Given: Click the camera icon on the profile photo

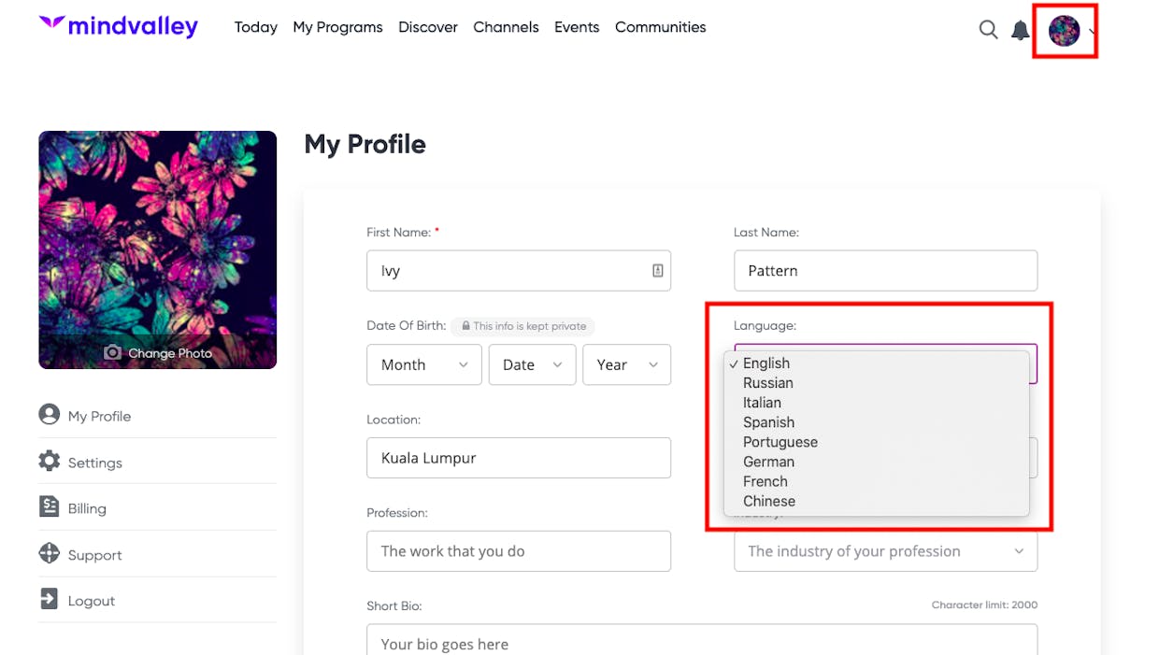Looking at the screenshot, I should [x=112, y=352].
